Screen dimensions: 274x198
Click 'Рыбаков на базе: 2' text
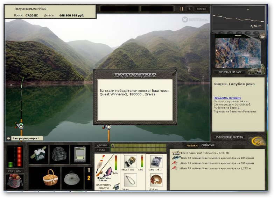point(226,108)
